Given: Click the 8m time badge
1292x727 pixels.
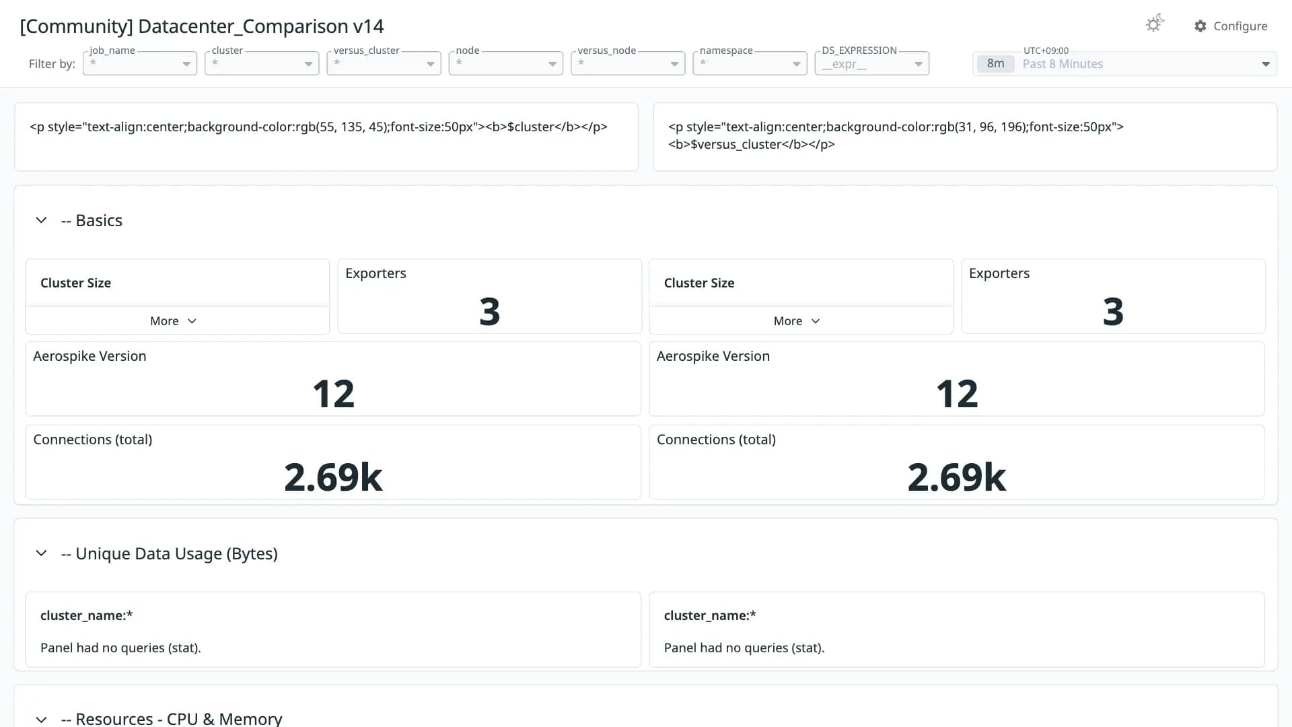Looking at the screenshot, I should pos(995,64).
